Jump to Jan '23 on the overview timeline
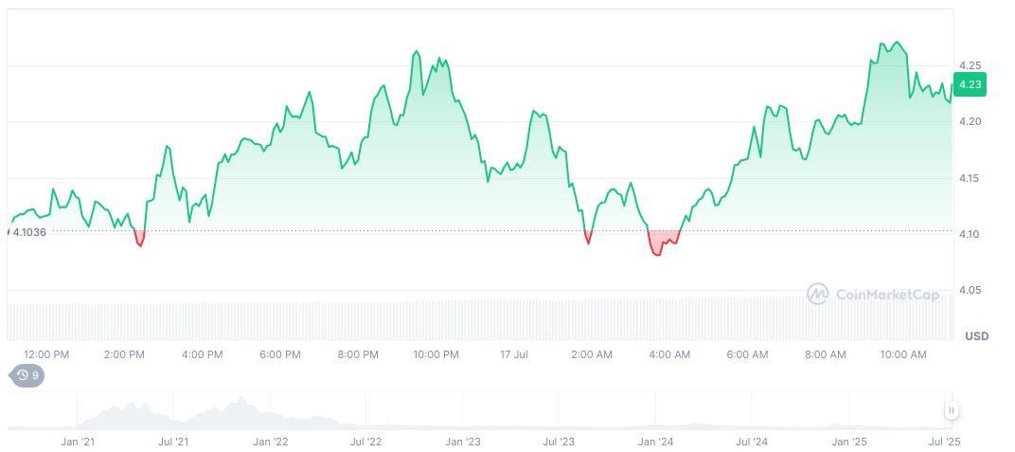Image resolution: width=1015 pixels, height=452 pixels. click(x=463, y=442)
